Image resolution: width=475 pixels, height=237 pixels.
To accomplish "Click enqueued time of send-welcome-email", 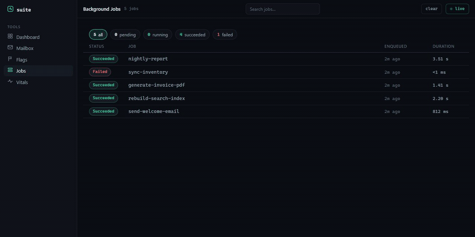I will click(392, 112).
